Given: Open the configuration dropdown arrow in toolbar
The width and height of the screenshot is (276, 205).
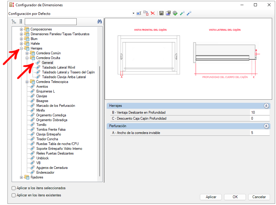Looking at the screenshot, I should 133,13.
